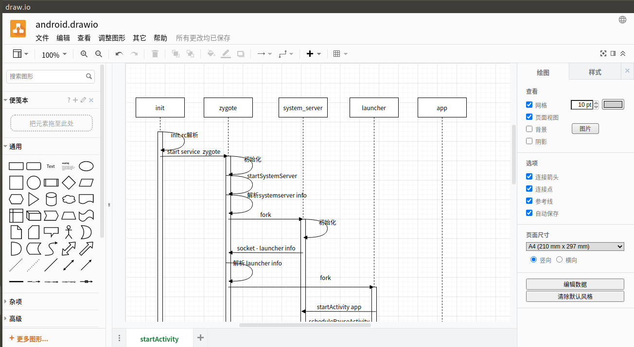Click the delete trash icon

click(x=155, y=54)
